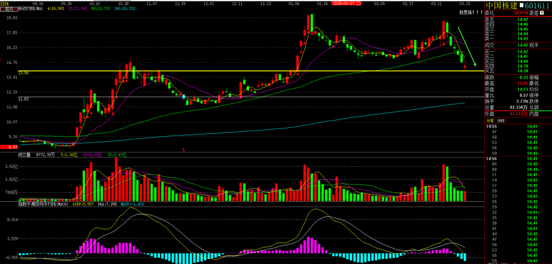Open the 成交量 indicator label
This screenshot has width=552, height=264.
[x=25, y=155]
